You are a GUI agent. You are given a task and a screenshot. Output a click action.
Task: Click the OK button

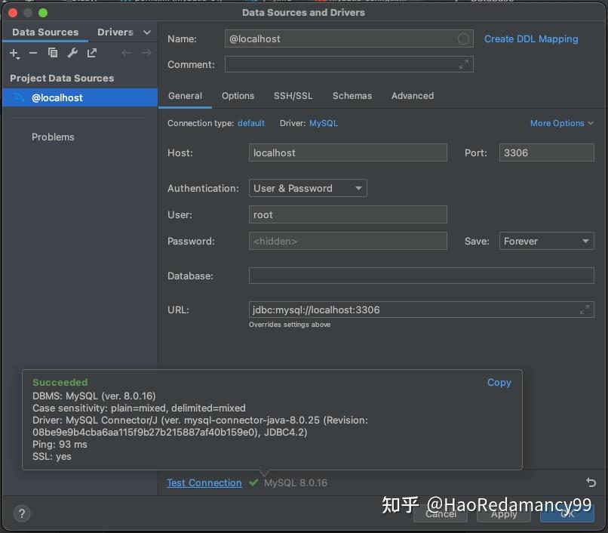click(x=567, y=513)
